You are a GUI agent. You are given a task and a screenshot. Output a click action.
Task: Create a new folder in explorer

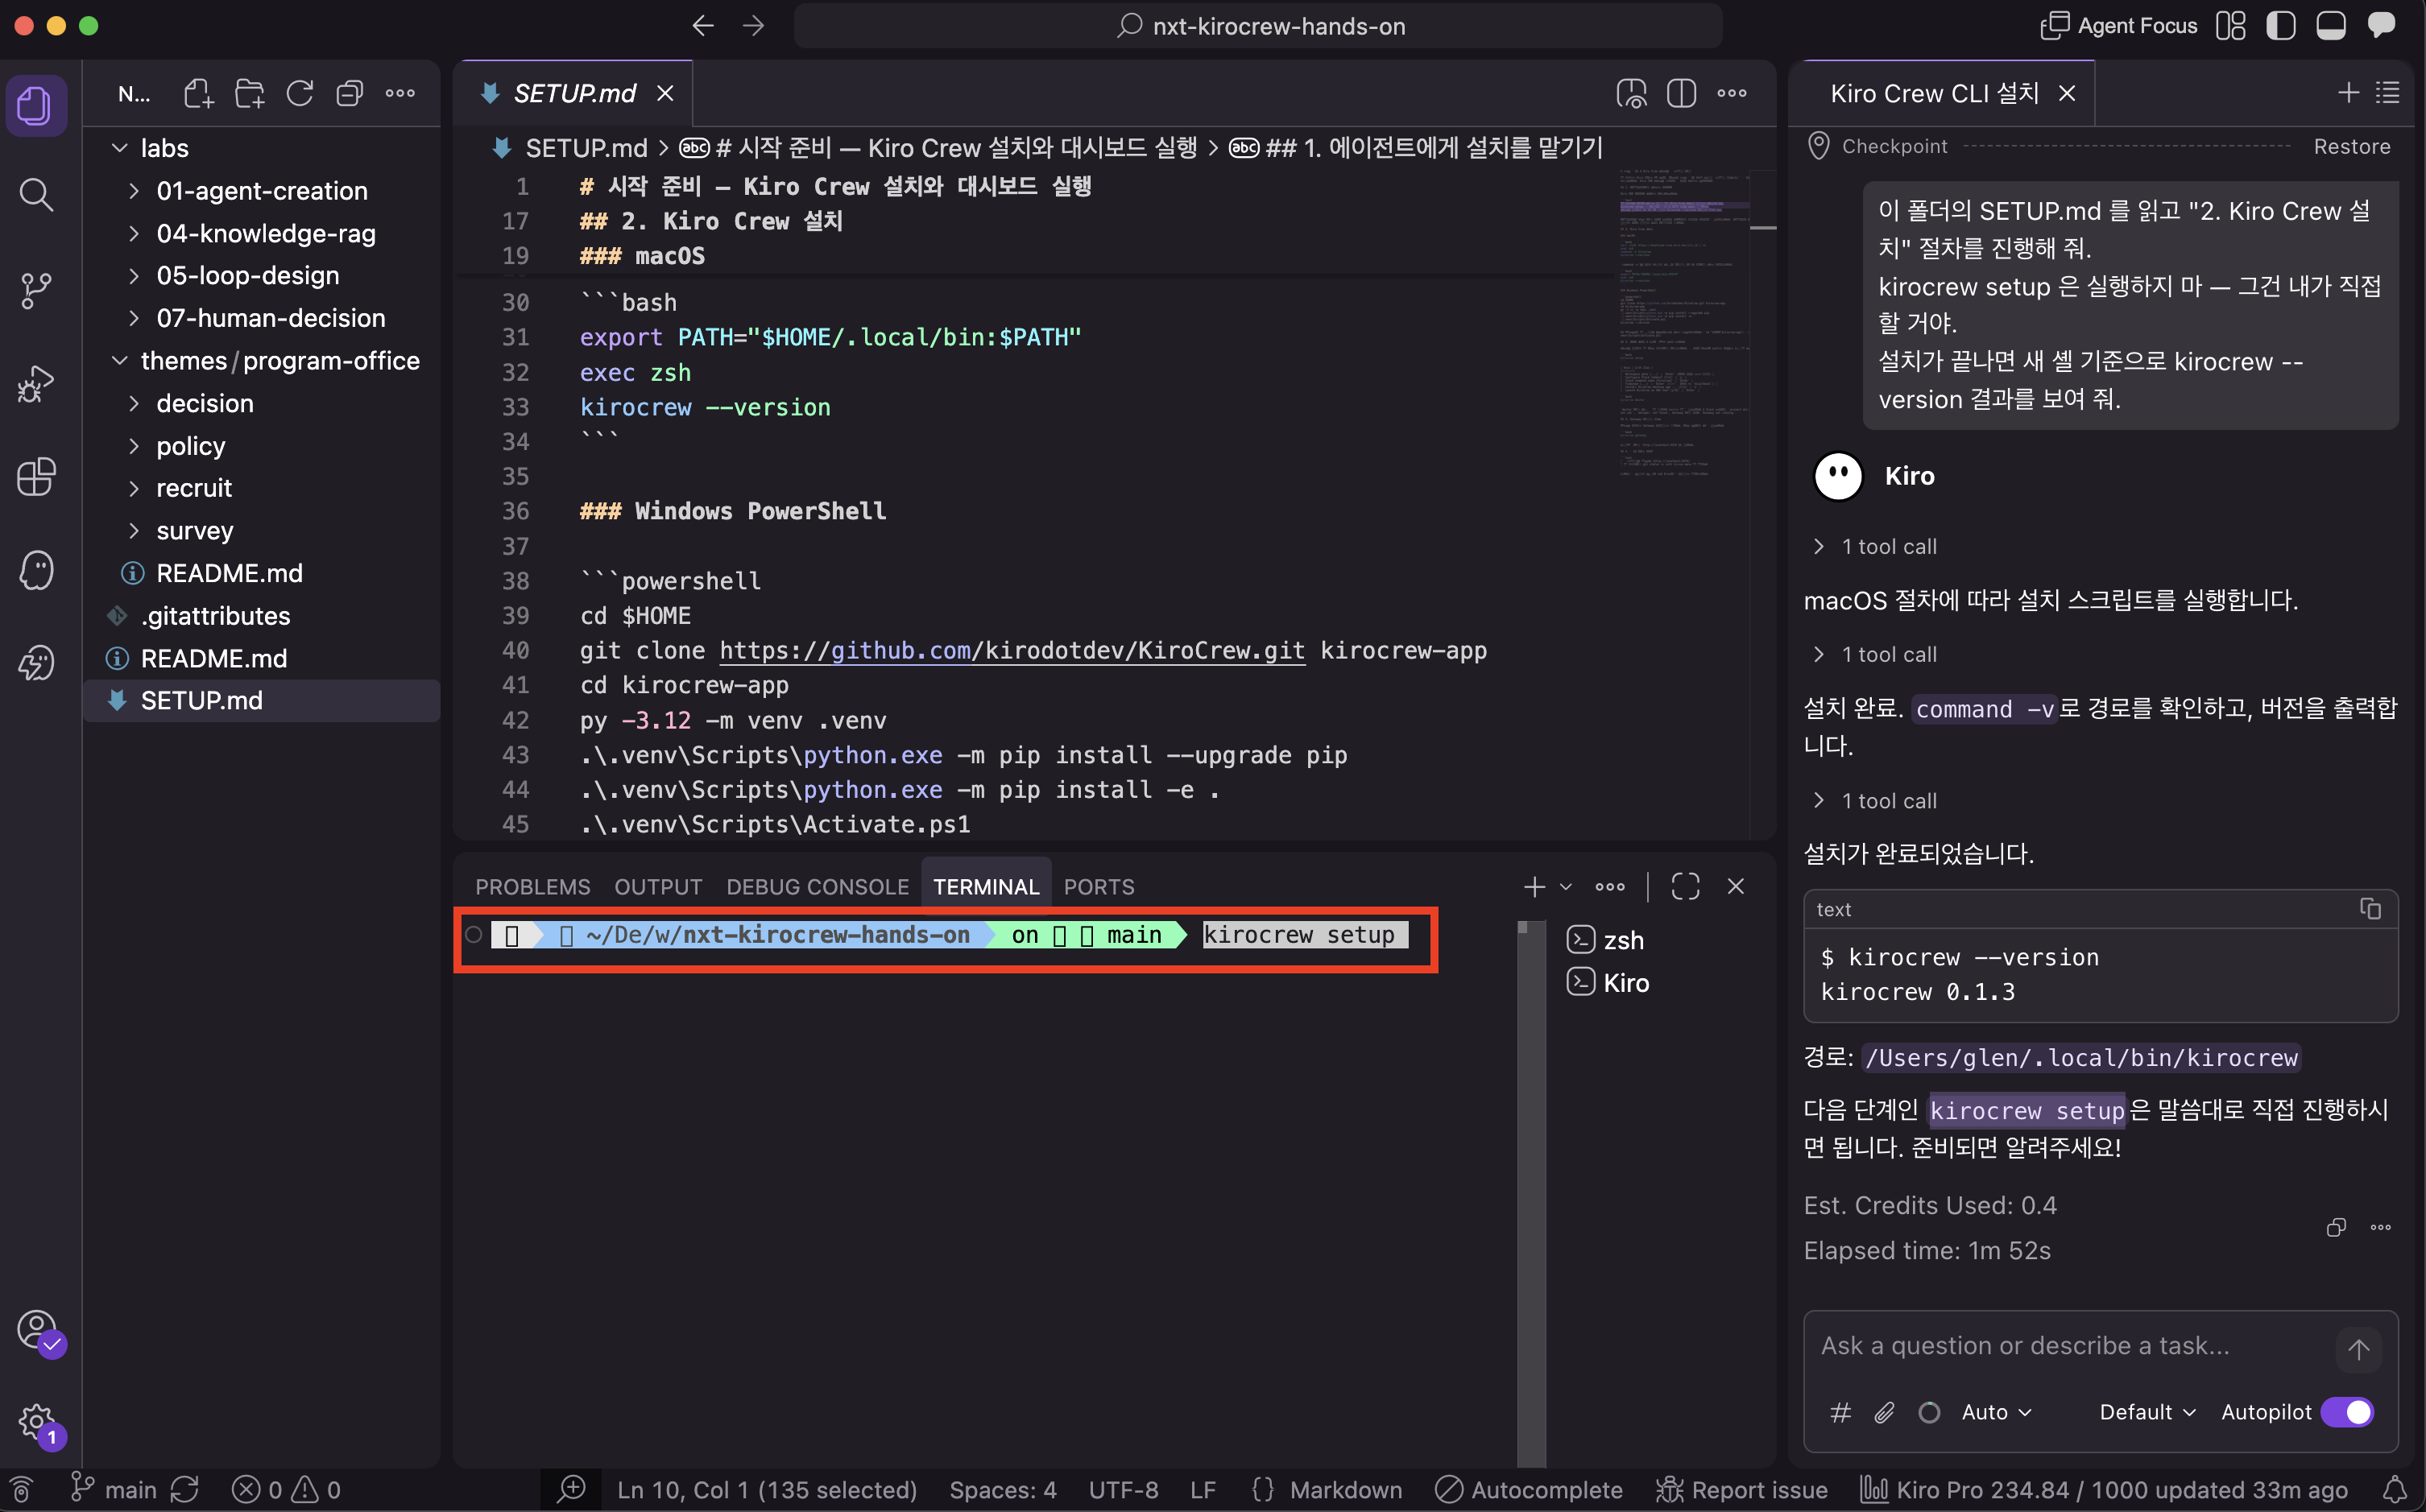pos(249,93)
